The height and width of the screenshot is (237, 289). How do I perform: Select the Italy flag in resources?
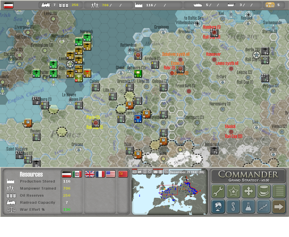pos(77,174)
